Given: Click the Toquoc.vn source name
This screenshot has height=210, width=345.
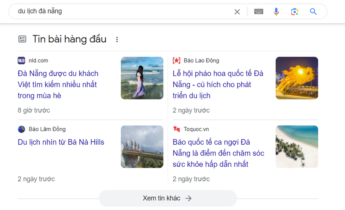Looking at the screenshot, I should [x=196, y=129].
